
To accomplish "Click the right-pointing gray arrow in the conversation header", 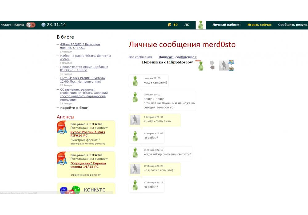I will tap(212, 63).
